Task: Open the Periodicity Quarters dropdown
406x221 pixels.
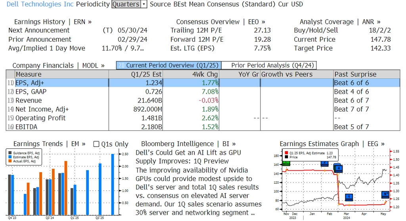Action: (x=129, y=4)
